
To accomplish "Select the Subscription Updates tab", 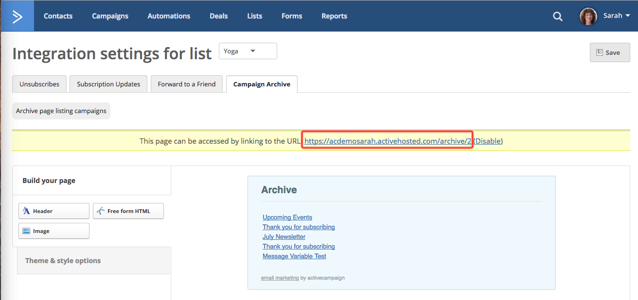I will click(108, 84).
